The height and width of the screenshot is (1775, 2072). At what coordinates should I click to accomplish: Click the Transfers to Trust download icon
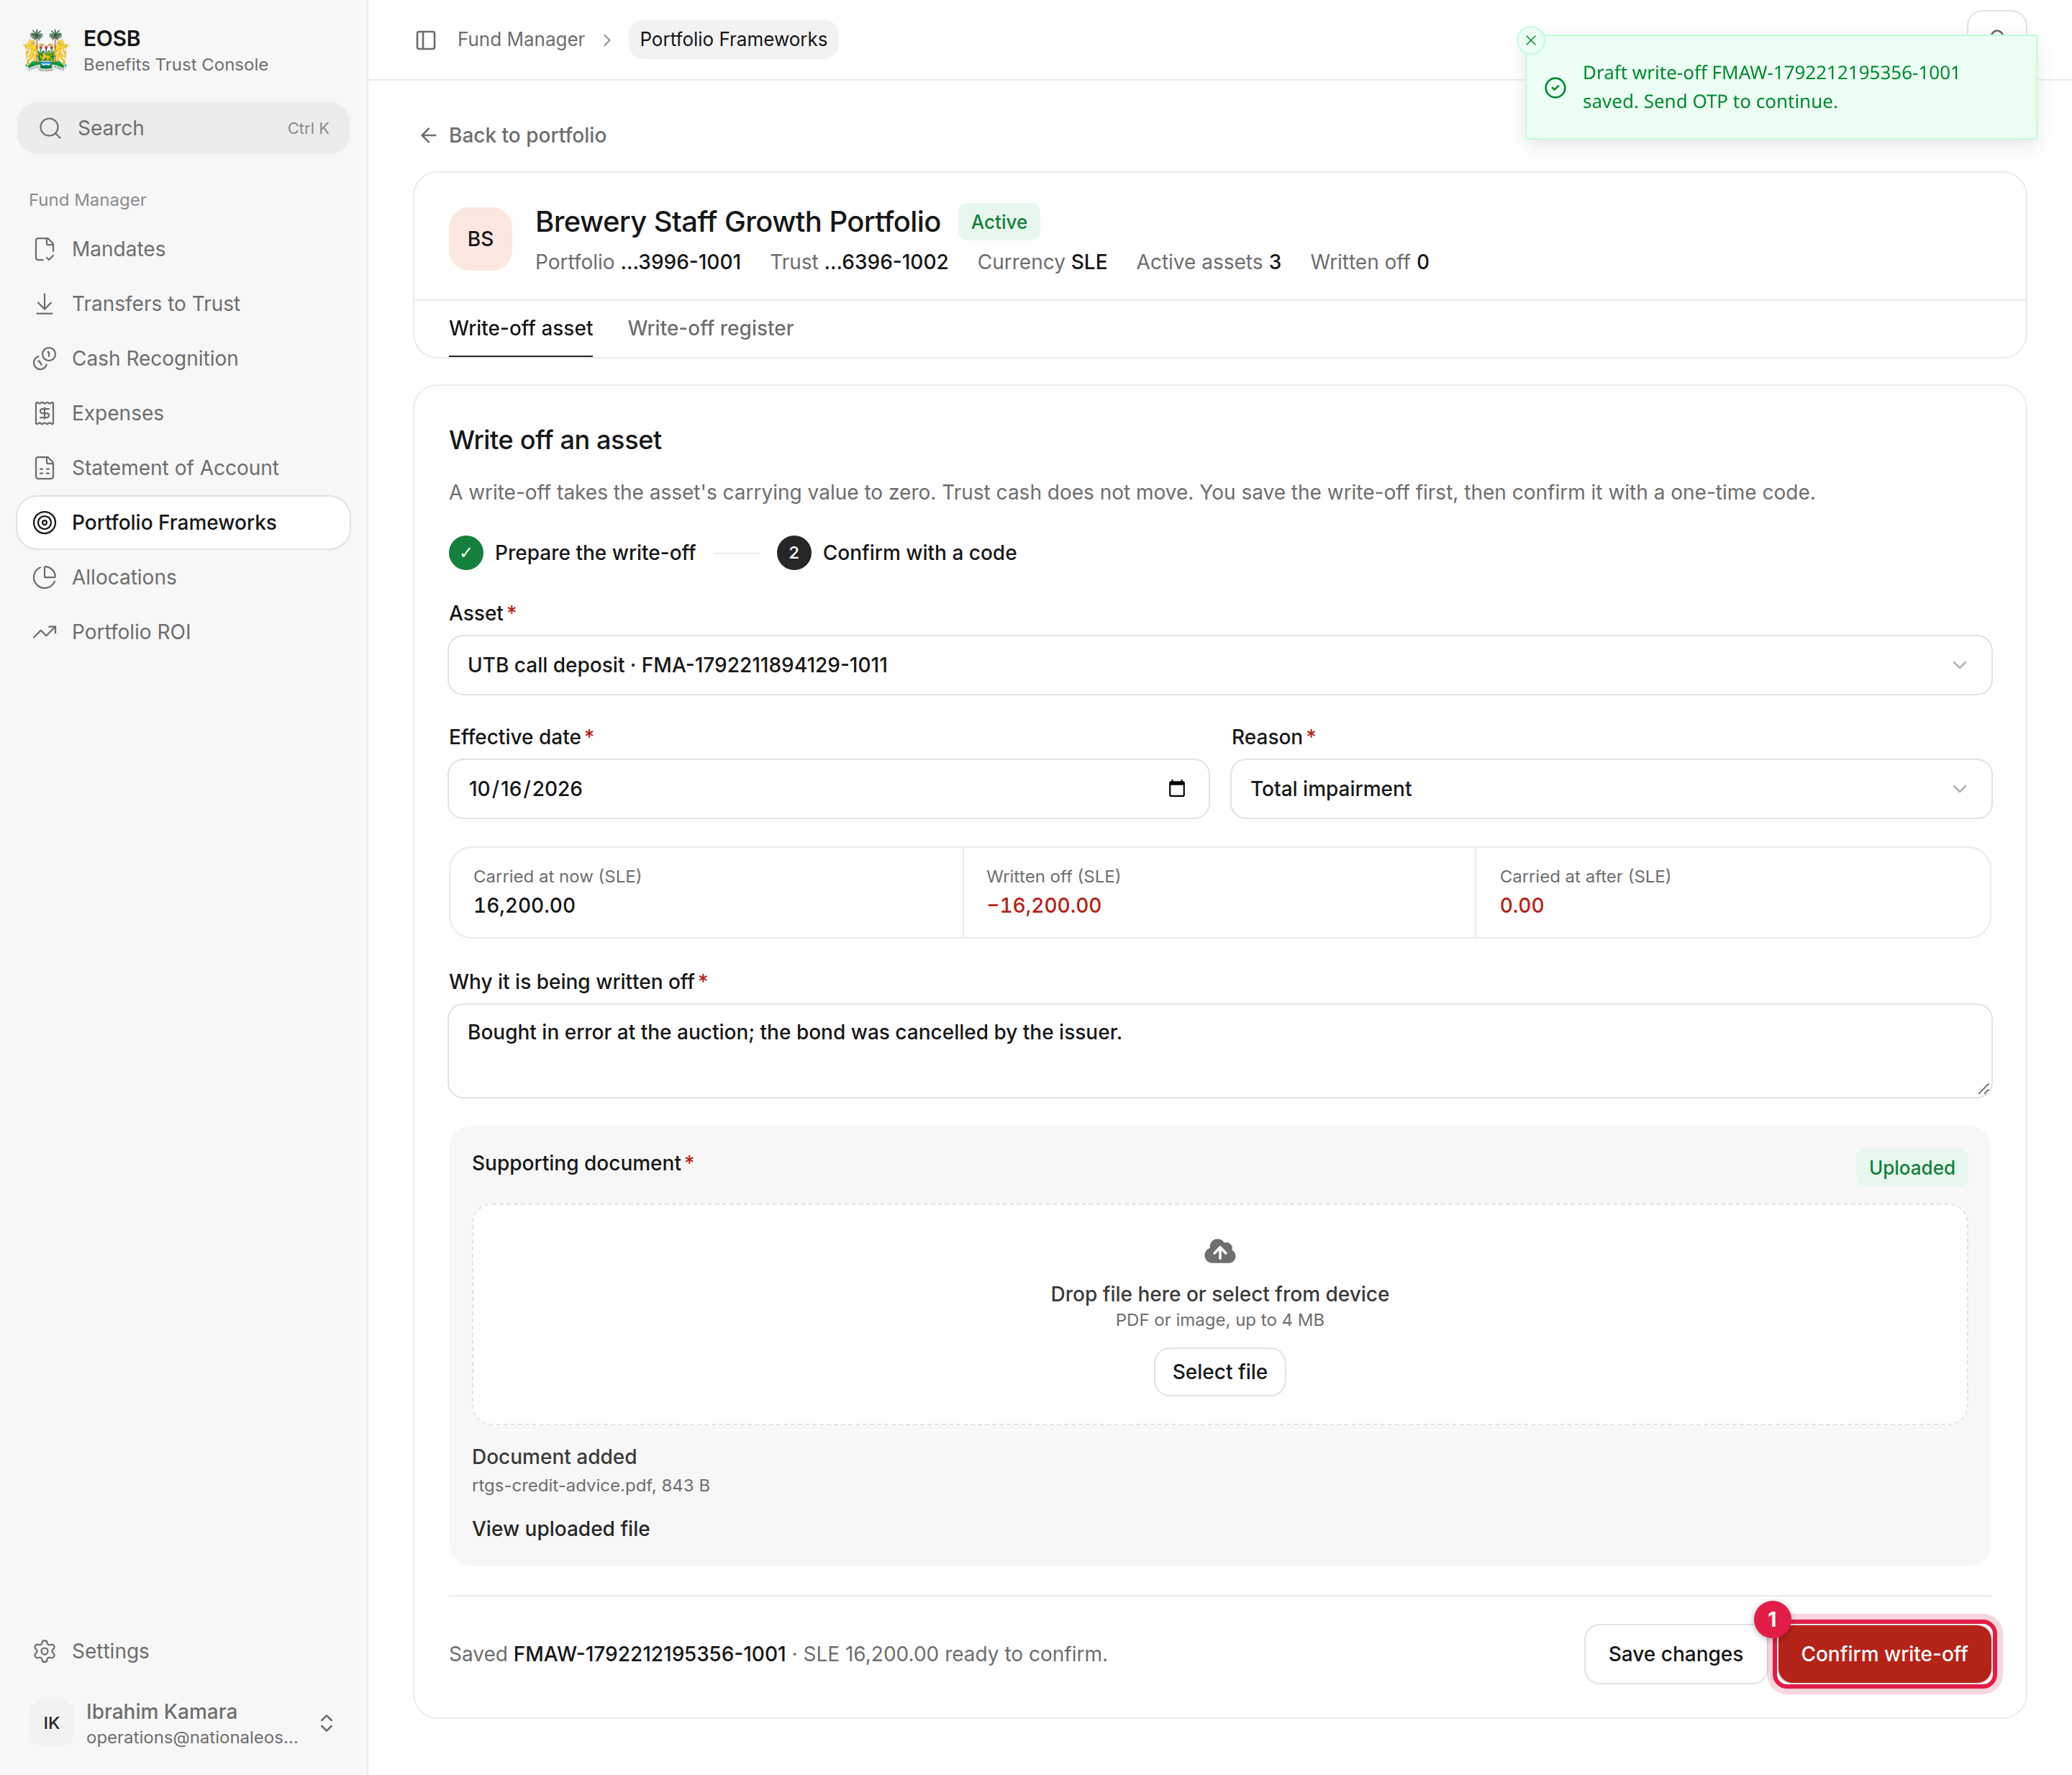click(45, 303)
